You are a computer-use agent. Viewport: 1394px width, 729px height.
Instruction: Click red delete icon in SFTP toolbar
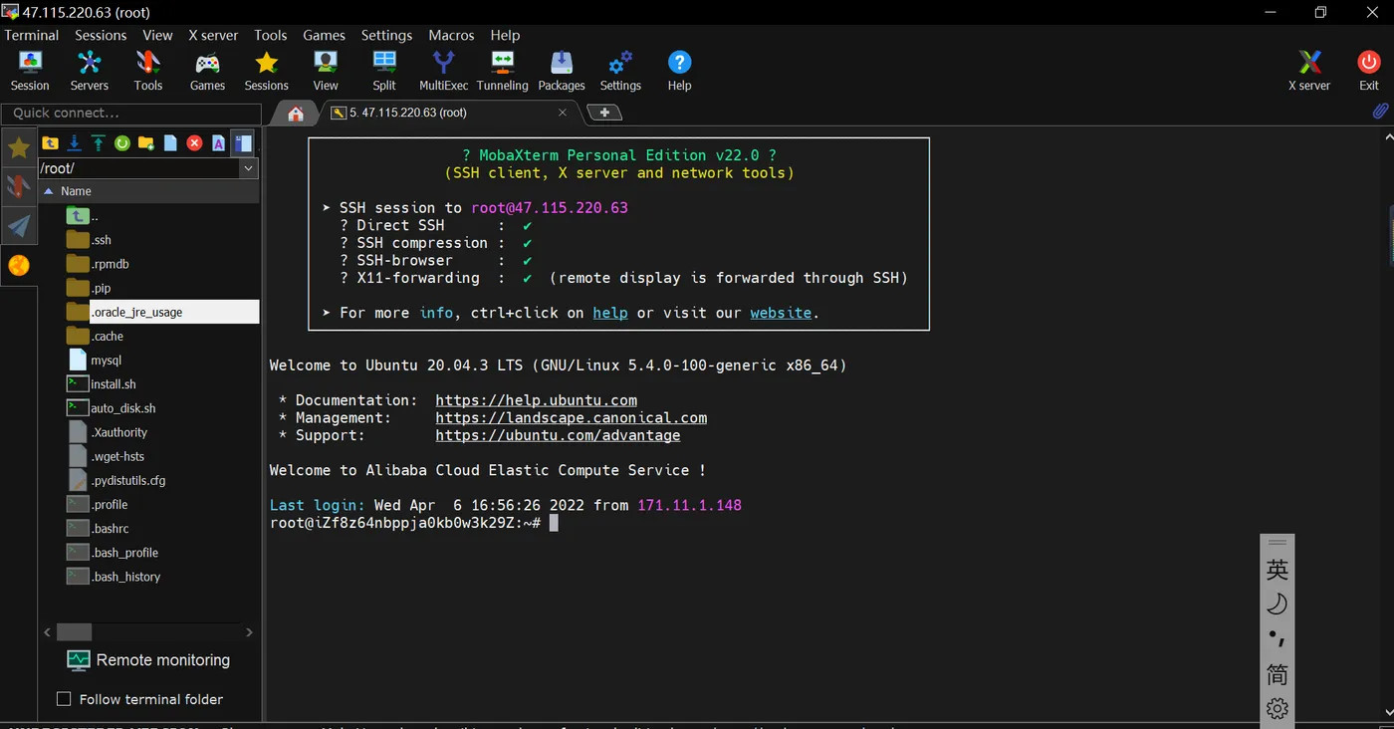pos(194,143)
